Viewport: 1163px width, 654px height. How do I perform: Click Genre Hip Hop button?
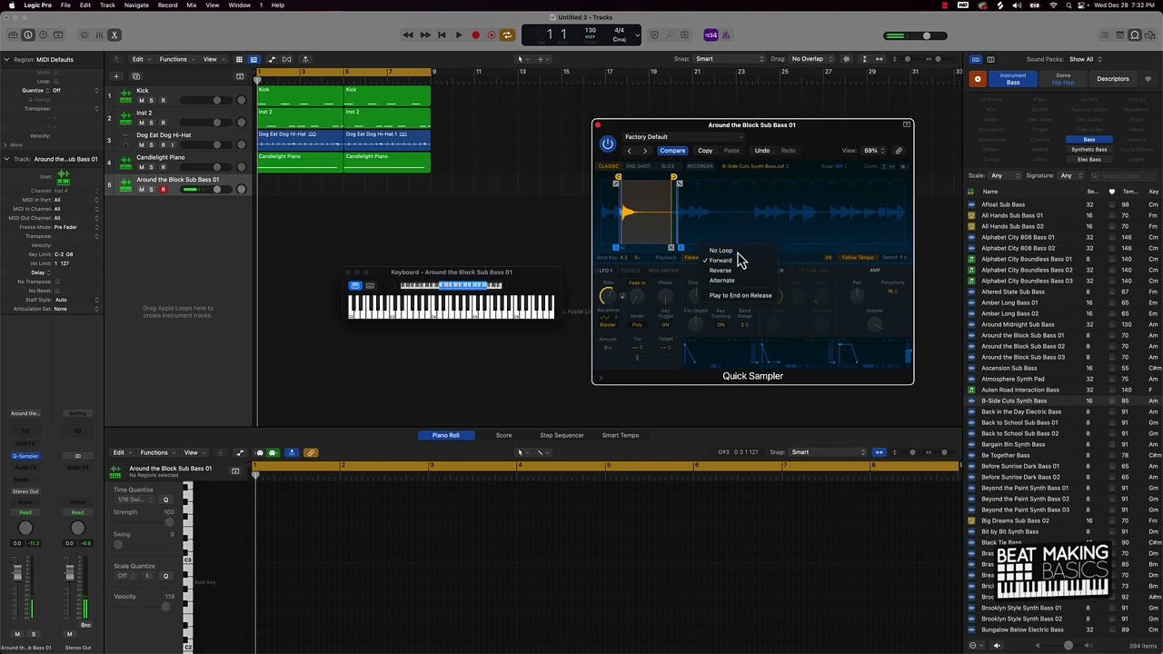point(1063,79)
